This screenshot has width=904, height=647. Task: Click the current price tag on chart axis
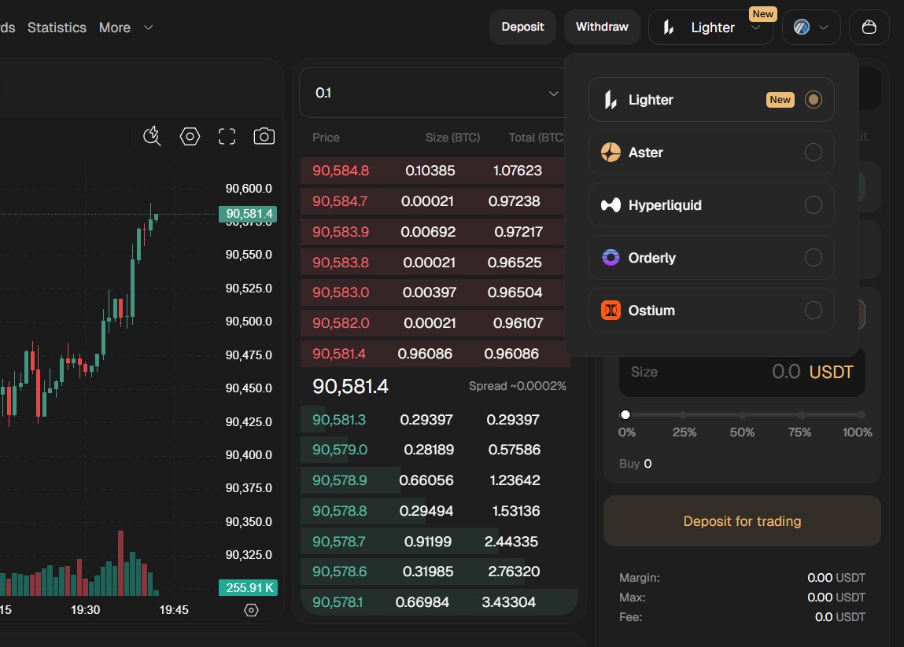tap(248, 214)
